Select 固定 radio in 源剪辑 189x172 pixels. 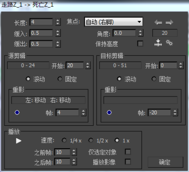click(60, 79)
